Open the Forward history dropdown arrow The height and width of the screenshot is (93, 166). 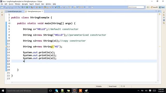(x=89, y=7)
